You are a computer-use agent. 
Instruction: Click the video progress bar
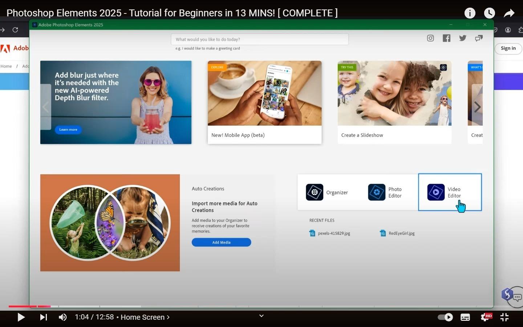(261, 306)
